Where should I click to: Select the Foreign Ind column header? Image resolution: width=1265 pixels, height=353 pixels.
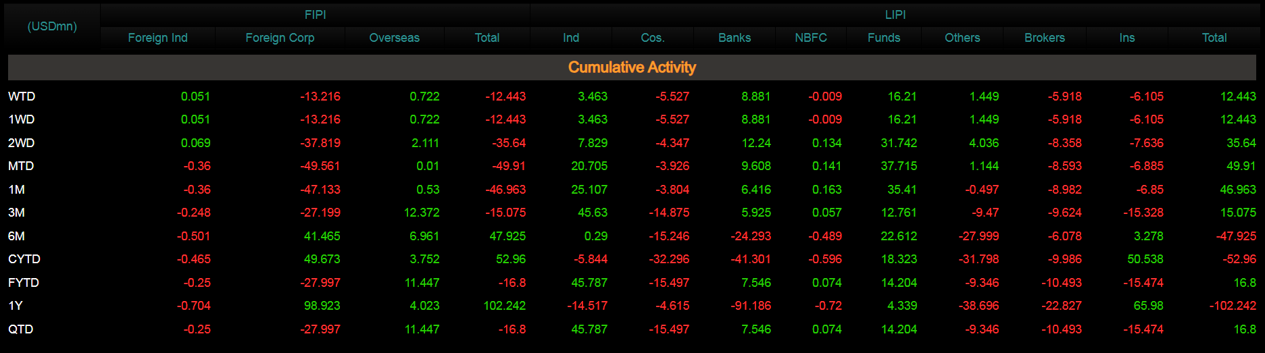157,38
